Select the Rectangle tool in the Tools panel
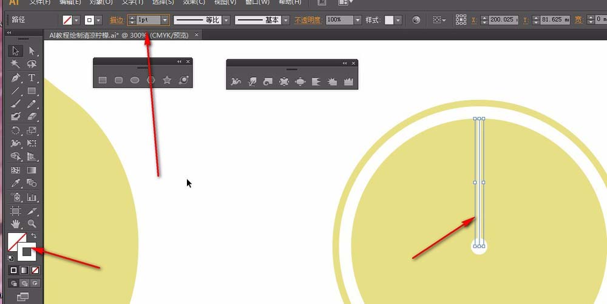Viewport: 607px width, 304px height. pos(32,91)
